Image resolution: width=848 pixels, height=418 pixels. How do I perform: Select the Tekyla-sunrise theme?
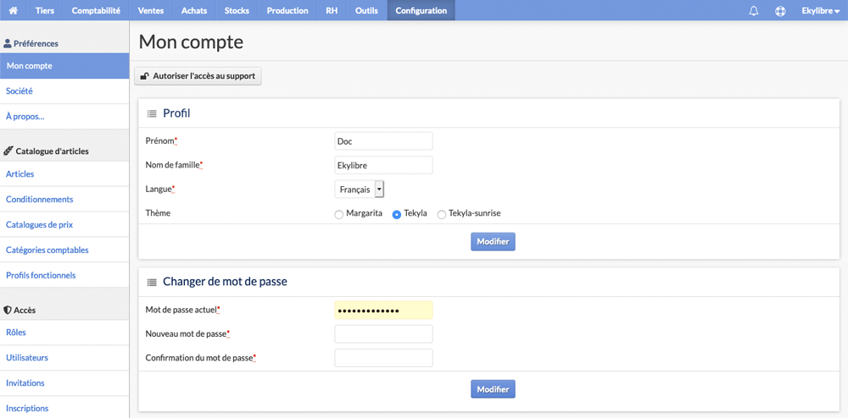click(x=441, y=214)
